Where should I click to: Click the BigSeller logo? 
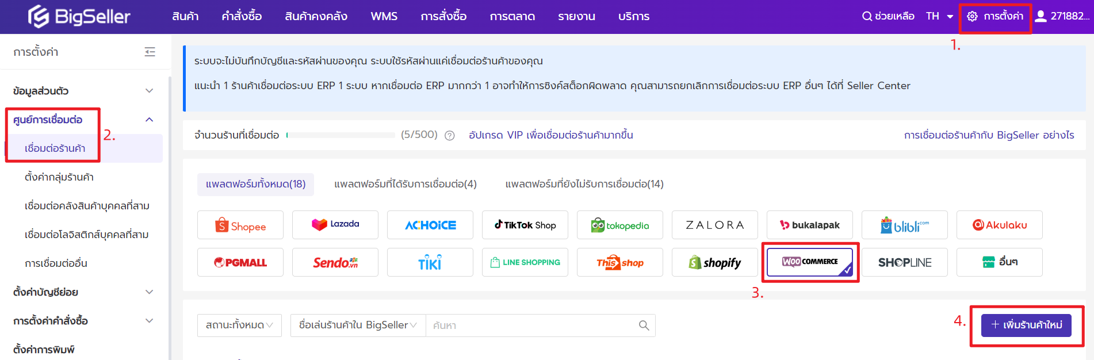tap(79, 17)
